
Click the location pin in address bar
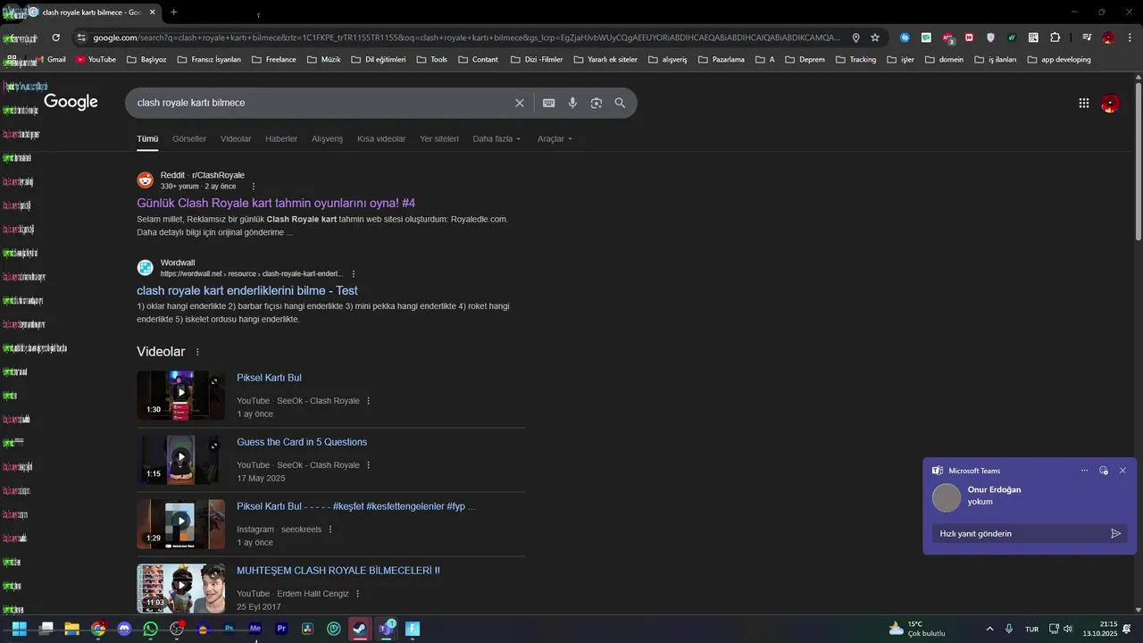click(855, 38)
